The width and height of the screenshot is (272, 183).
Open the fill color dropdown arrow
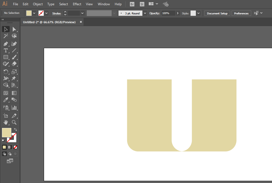click(x=34, y=13)
